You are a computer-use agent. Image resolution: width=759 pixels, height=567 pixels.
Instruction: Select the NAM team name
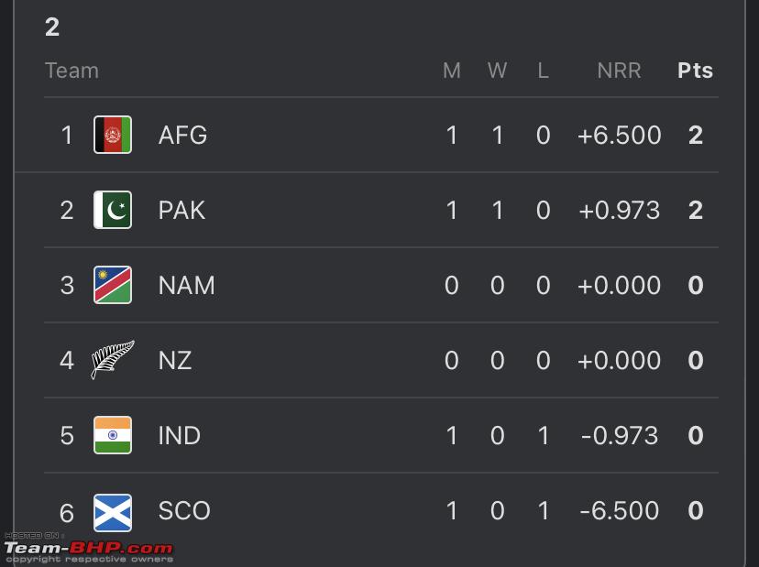pos(186,286)
